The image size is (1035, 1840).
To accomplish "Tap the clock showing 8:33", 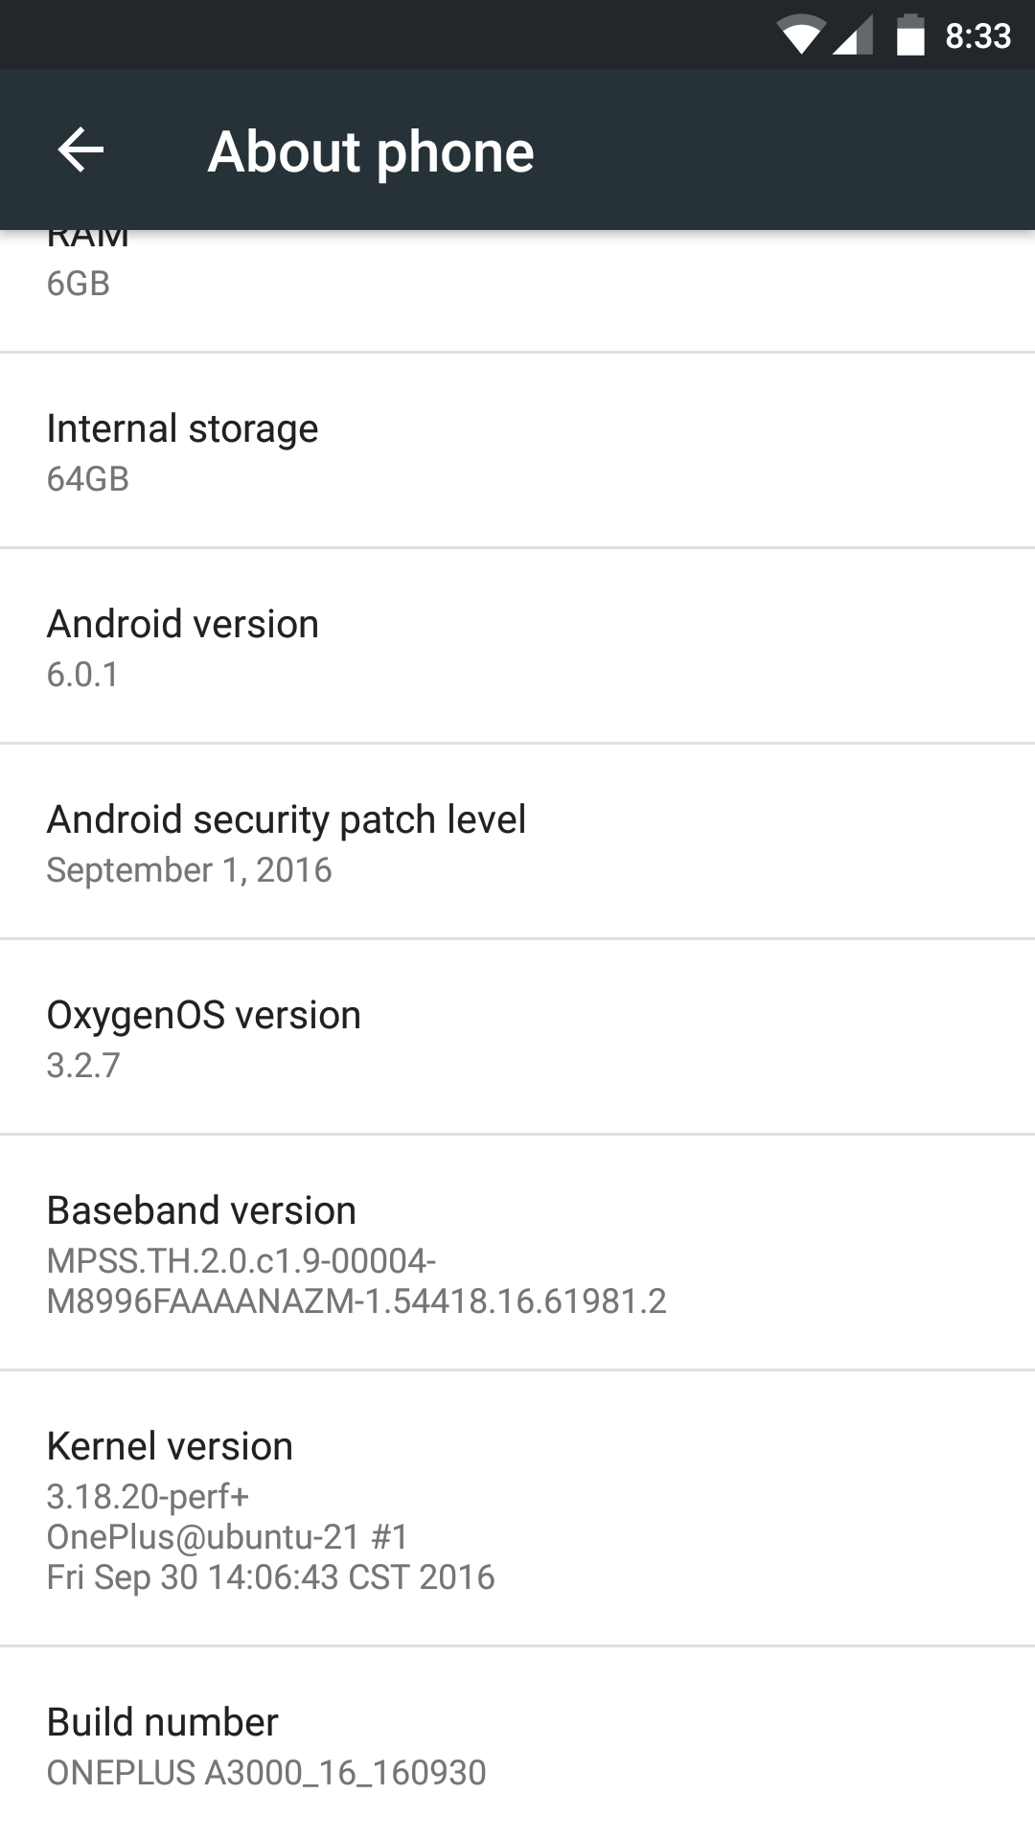I will tap(977, 36).
